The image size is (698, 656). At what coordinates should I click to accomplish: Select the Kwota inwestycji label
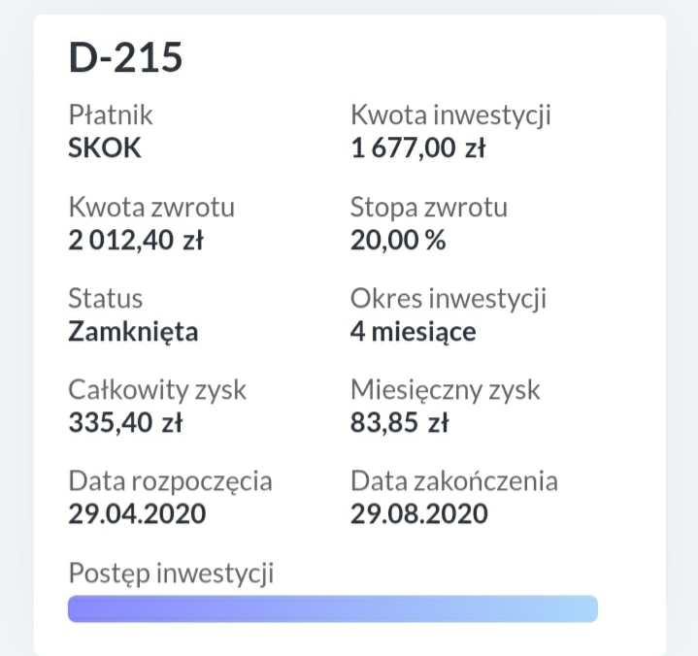tap(450, 115)
